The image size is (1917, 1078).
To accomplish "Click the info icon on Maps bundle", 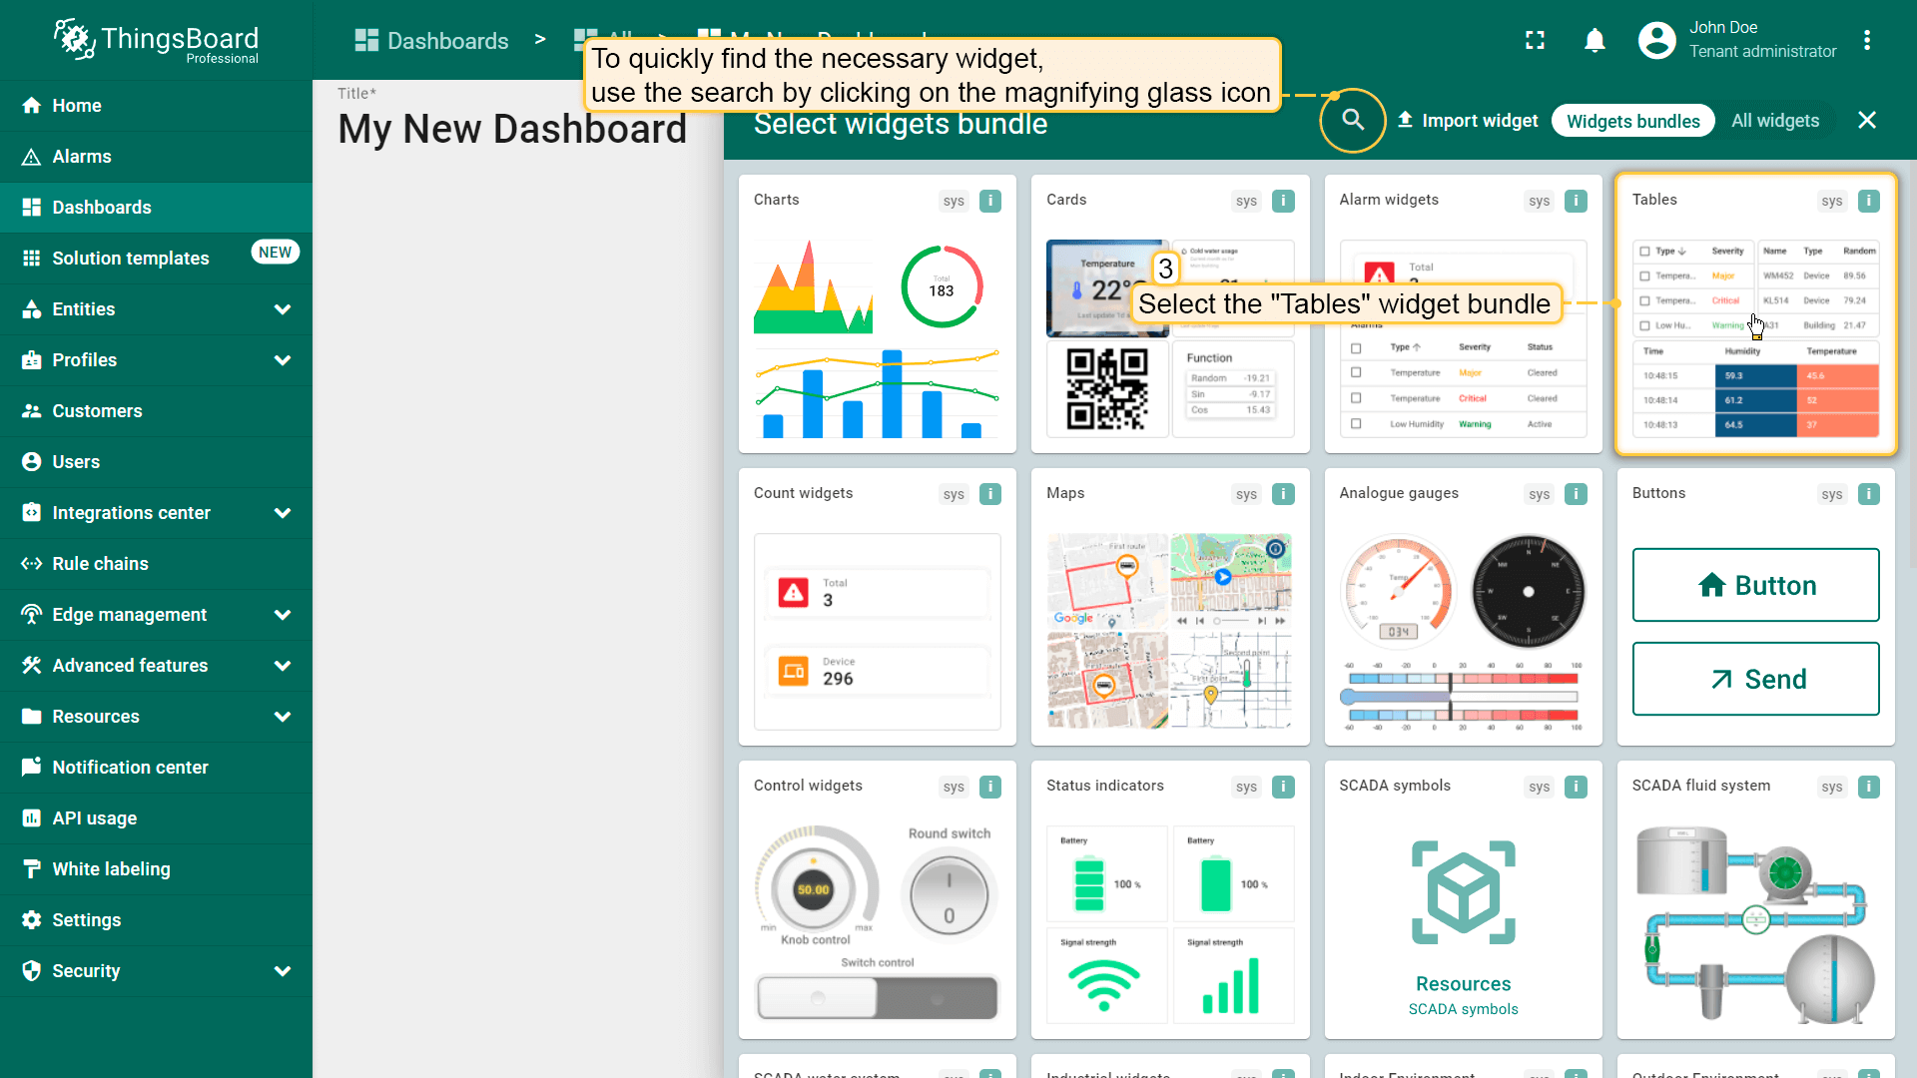I will 1283,494.
